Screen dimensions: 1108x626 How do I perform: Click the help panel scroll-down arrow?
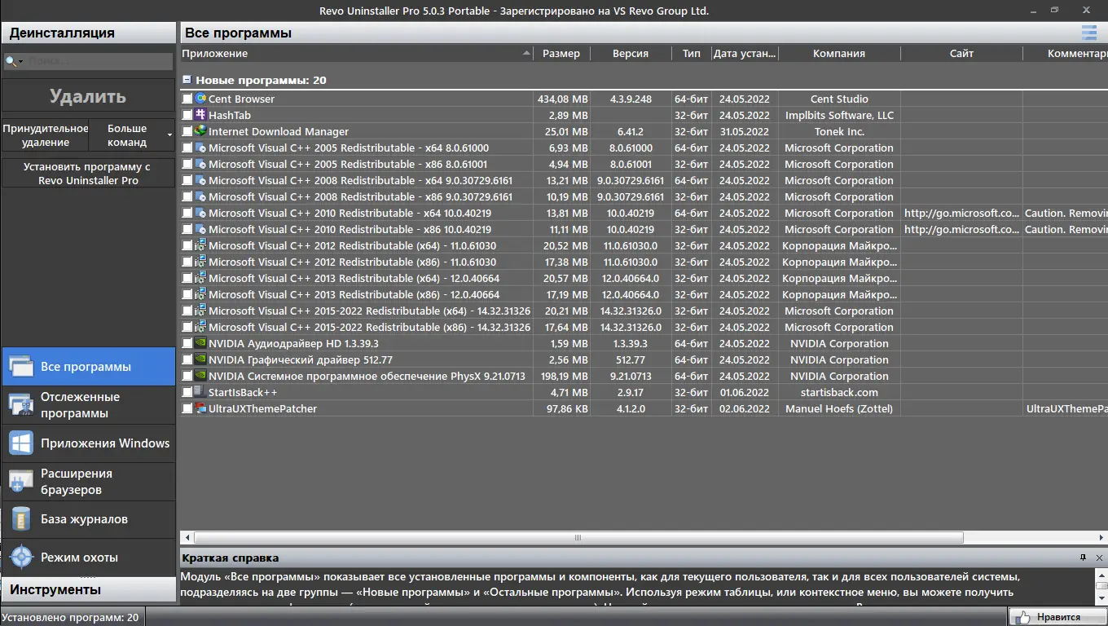tap(1101, 597)
